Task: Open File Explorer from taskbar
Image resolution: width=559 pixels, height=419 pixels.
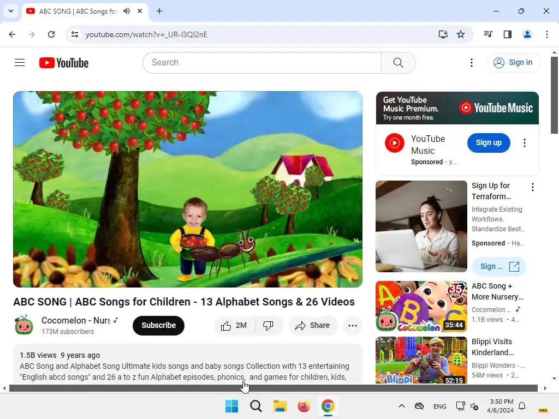Action: [280, 406]
